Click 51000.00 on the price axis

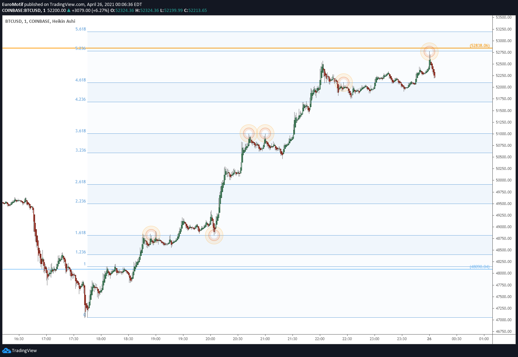click(503, 134)
